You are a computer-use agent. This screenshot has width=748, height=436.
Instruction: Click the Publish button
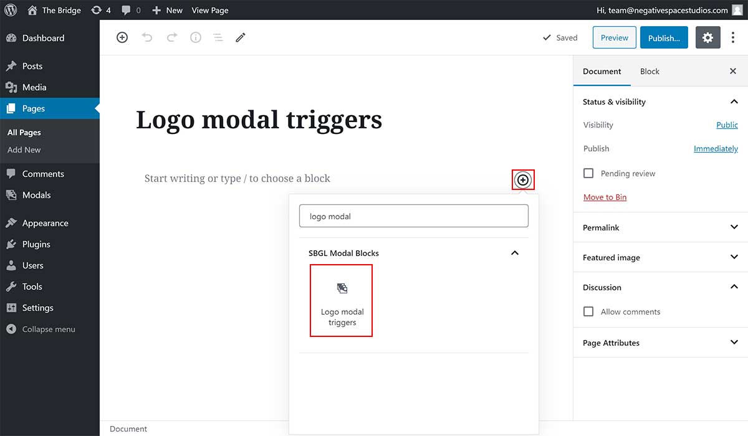pos(664,37)
